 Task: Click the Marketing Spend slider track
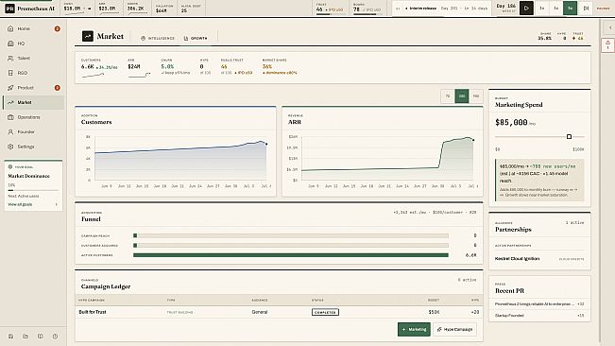539,136
